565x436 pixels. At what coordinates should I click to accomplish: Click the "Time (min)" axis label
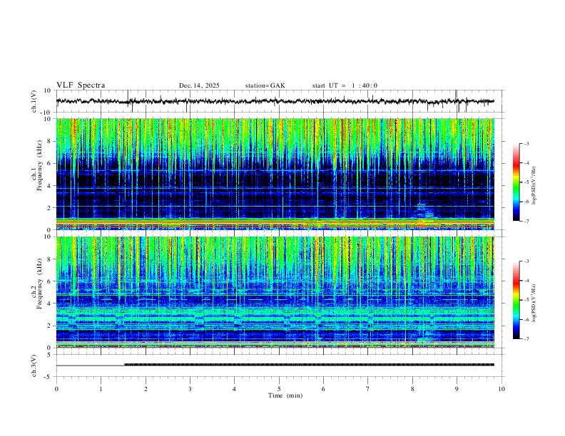[x=285, y=395]
